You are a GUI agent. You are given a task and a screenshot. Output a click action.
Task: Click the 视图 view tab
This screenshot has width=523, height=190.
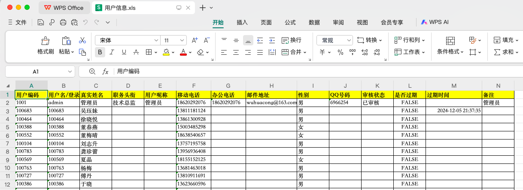tap(362, 22)
